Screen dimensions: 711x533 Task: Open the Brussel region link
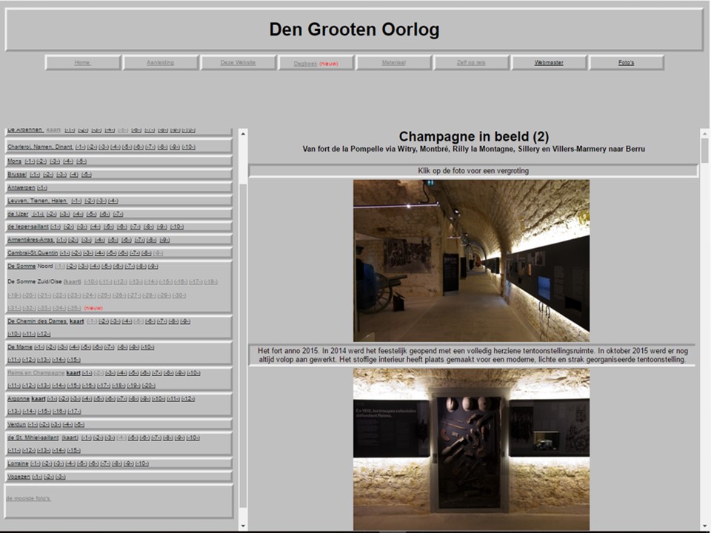pyautogui.click(x=17, y=175)
